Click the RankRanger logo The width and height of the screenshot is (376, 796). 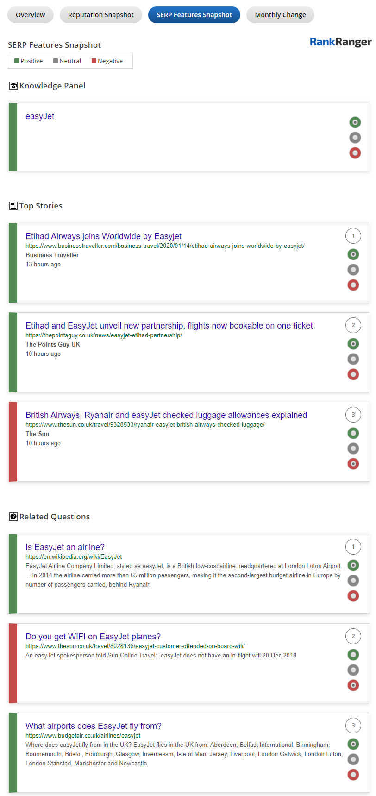point(340,42)
